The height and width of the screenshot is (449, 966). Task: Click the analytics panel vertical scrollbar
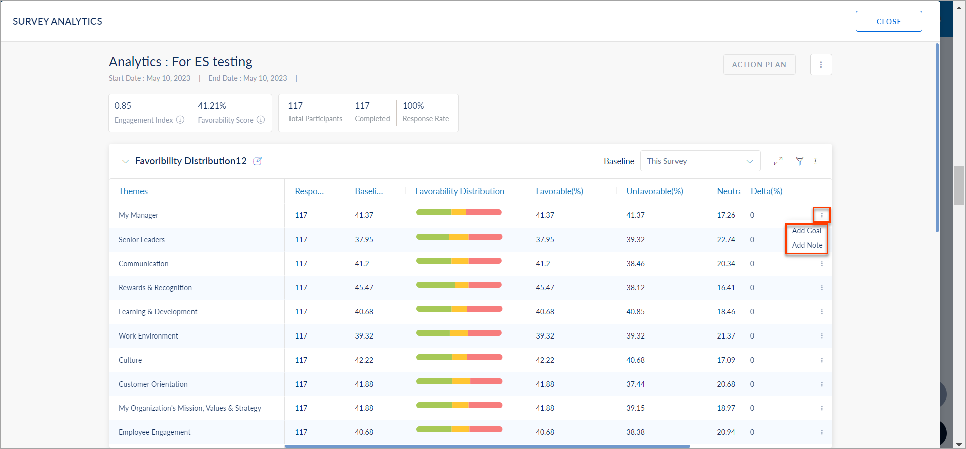pyautogui.click(x=937, y=138)
